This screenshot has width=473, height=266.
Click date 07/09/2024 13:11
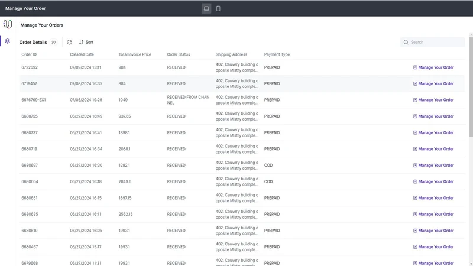pos(86,67)
